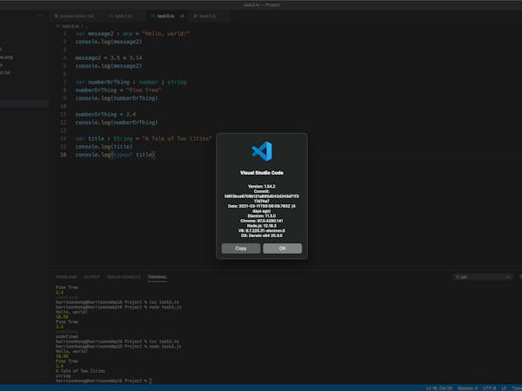This screenshot has height=391, width=522.
Task: Open the presentation.txt editor tab
Action: (75, 16)
